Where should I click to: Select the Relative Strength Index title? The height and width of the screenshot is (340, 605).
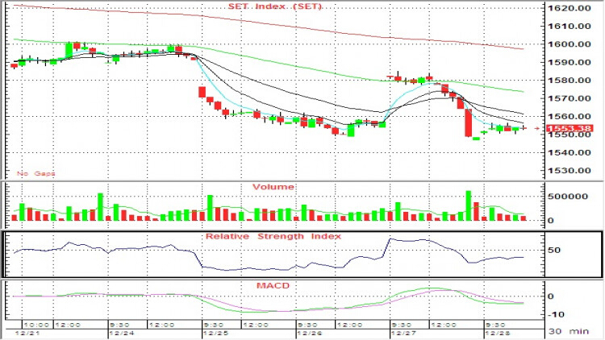(x=273, y=236)
